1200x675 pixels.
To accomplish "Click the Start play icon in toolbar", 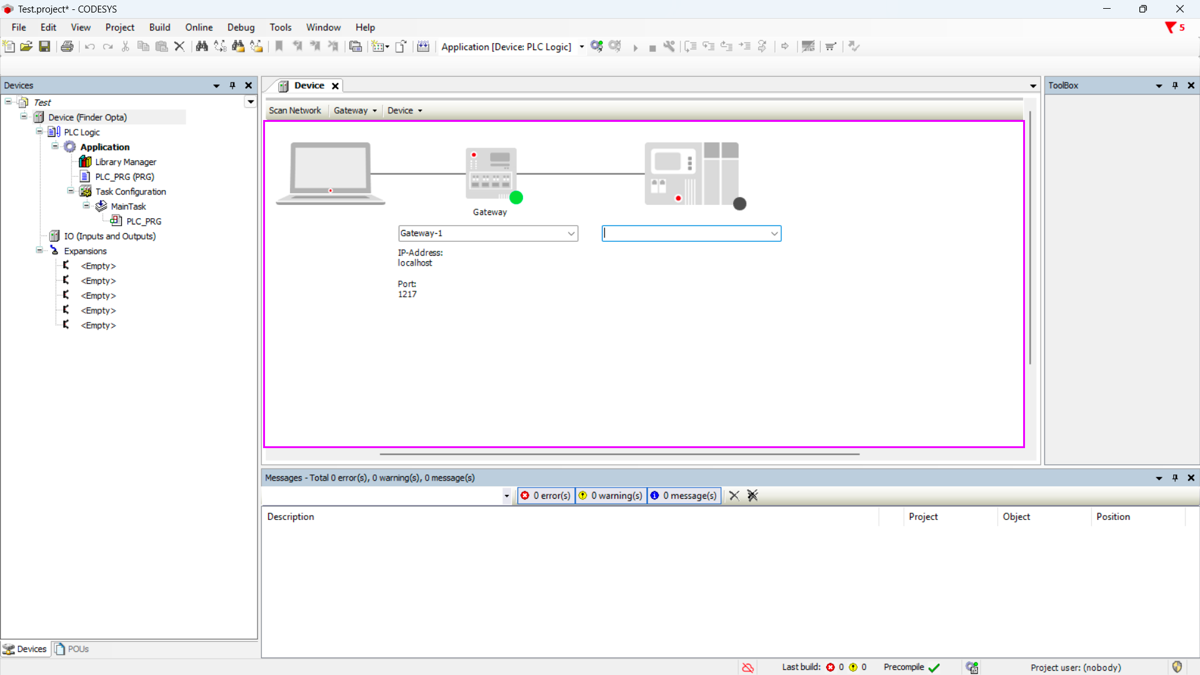I will (x=635, y=47).
